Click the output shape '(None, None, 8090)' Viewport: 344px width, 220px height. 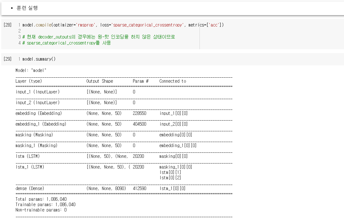(x=106, y=188)
